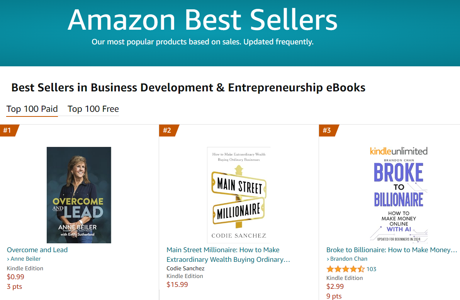The width and height of the screenshot is (460, 300).
Task: Open the 103 reviews count link
Action: point(371,269)
